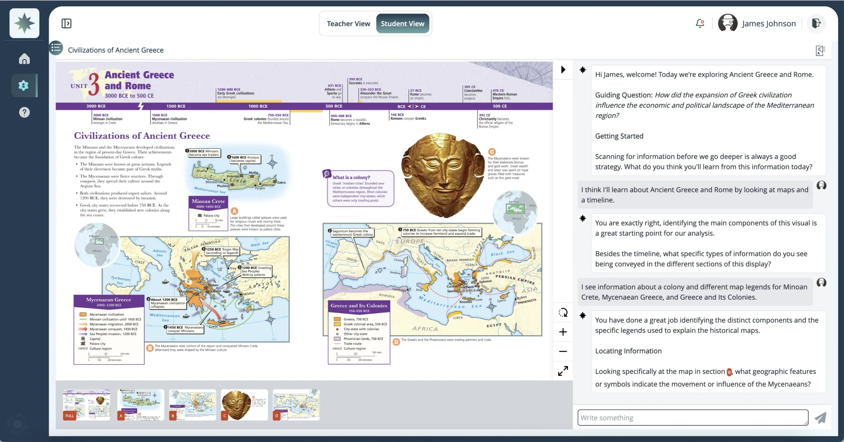The width and height of the screenshot is (844, 442).
Task: Select thumbnail A Minoan Crete
Action: click(x=141, y=405)
